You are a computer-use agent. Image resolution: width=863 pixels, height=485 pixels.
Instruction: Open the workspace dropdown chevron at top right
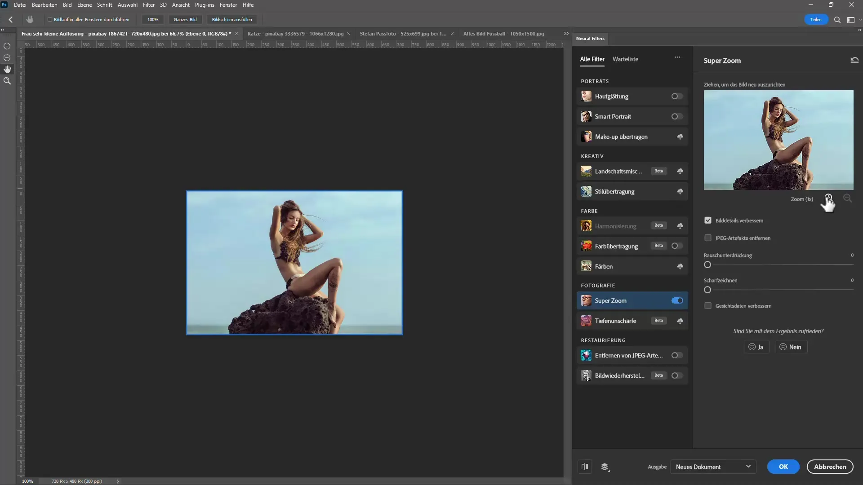pos(860,20)
